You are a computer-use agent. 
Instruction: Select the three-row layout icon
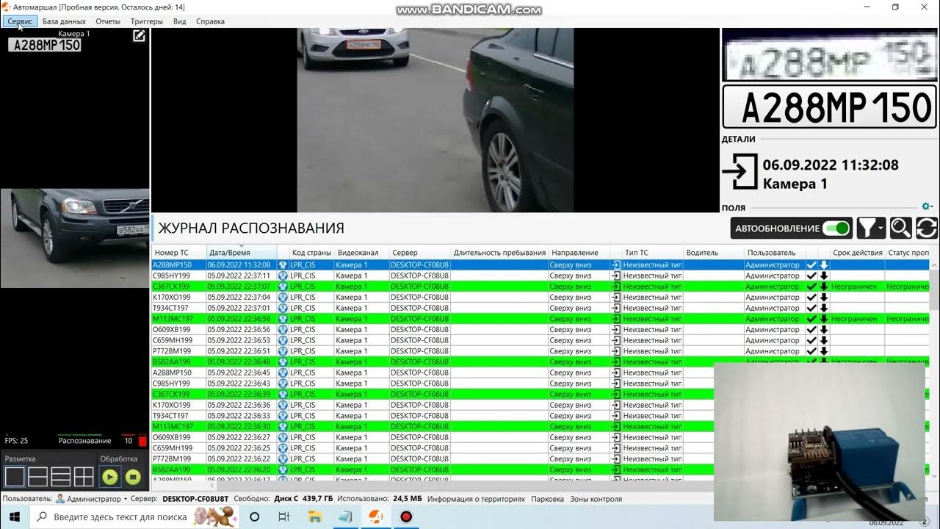(60, 477)
